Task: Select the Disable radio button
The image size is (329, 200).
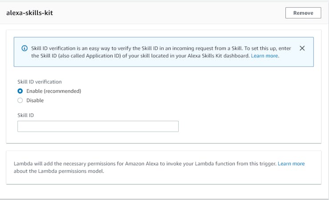Action: [x=20, y=100]
